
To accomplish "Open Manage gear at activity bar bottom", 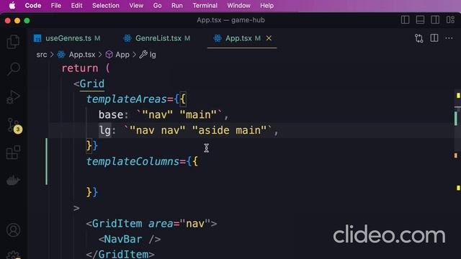I will tap(13, 255).
